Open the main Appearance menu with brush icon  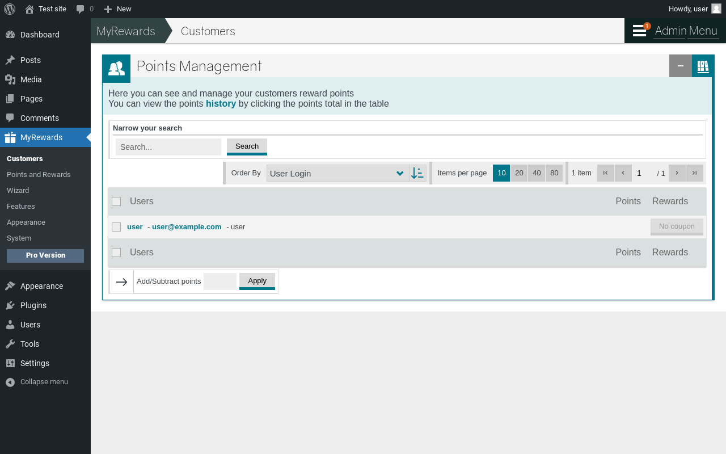click(x=45, y=286)
